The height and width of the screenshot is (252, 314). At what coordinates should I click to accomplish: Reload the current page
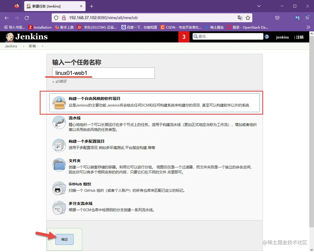[x=27, y=18]
